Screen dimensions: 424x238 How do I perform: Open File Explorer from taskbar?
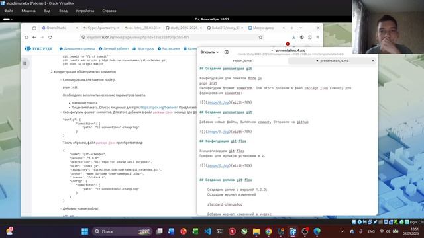(256, 231)
